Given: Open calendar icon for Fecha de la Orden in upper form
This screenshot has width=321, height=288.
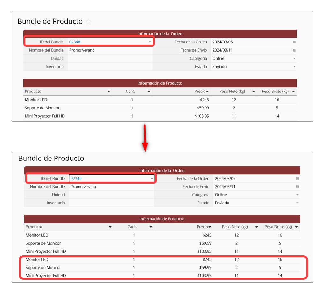Looking at the screenshot, I should pos(294,42).
